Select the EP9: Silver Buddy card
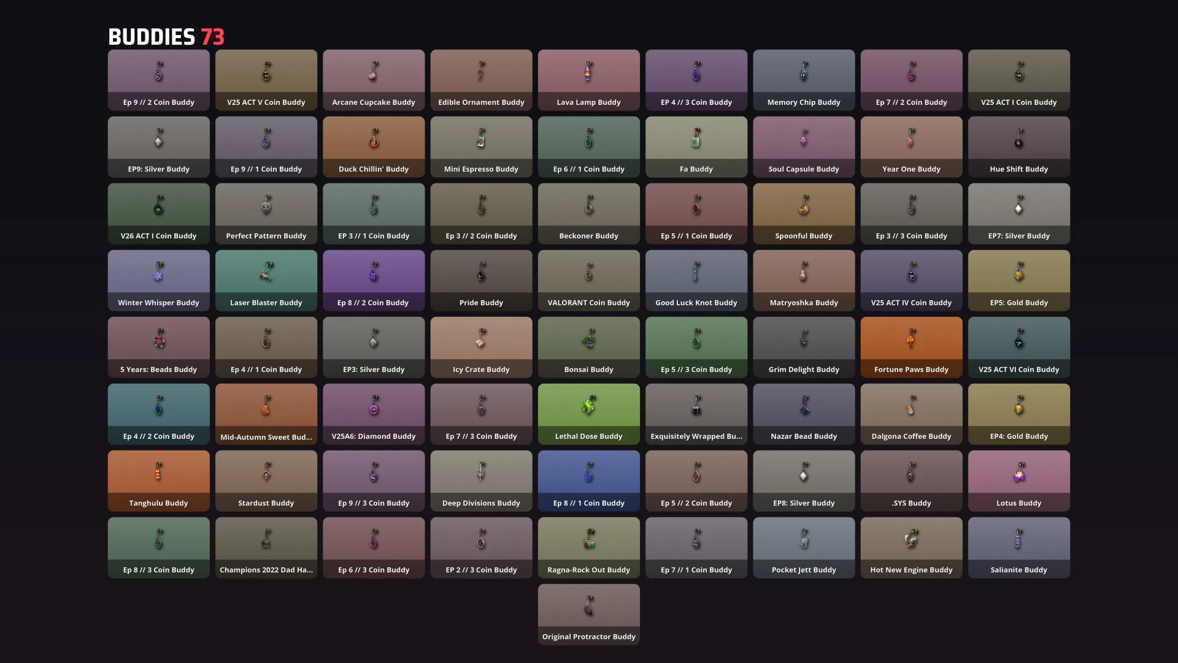Screen dimensions: 1178x663 click(158, 147)
